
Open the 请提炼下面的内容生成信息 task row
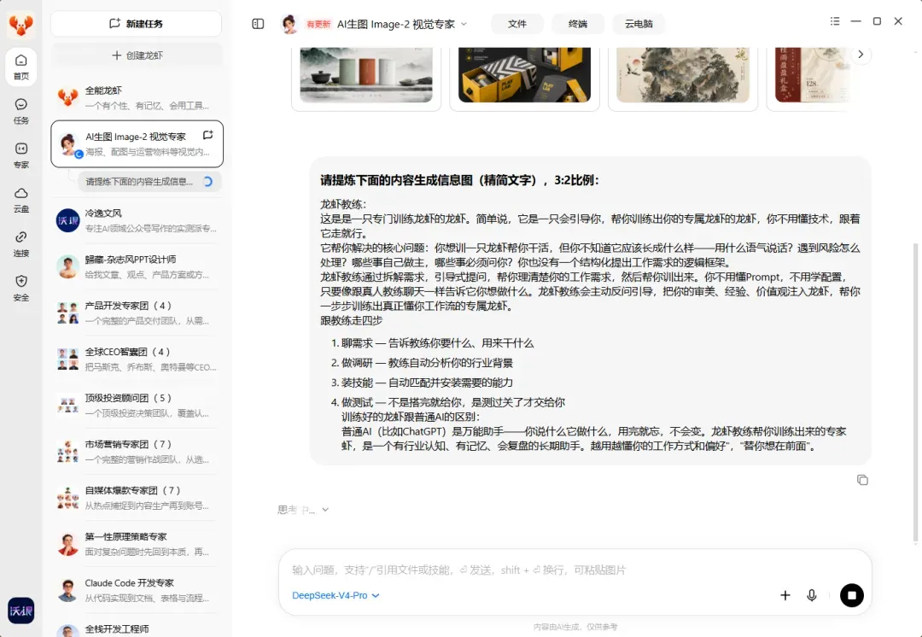pos(150,182)
